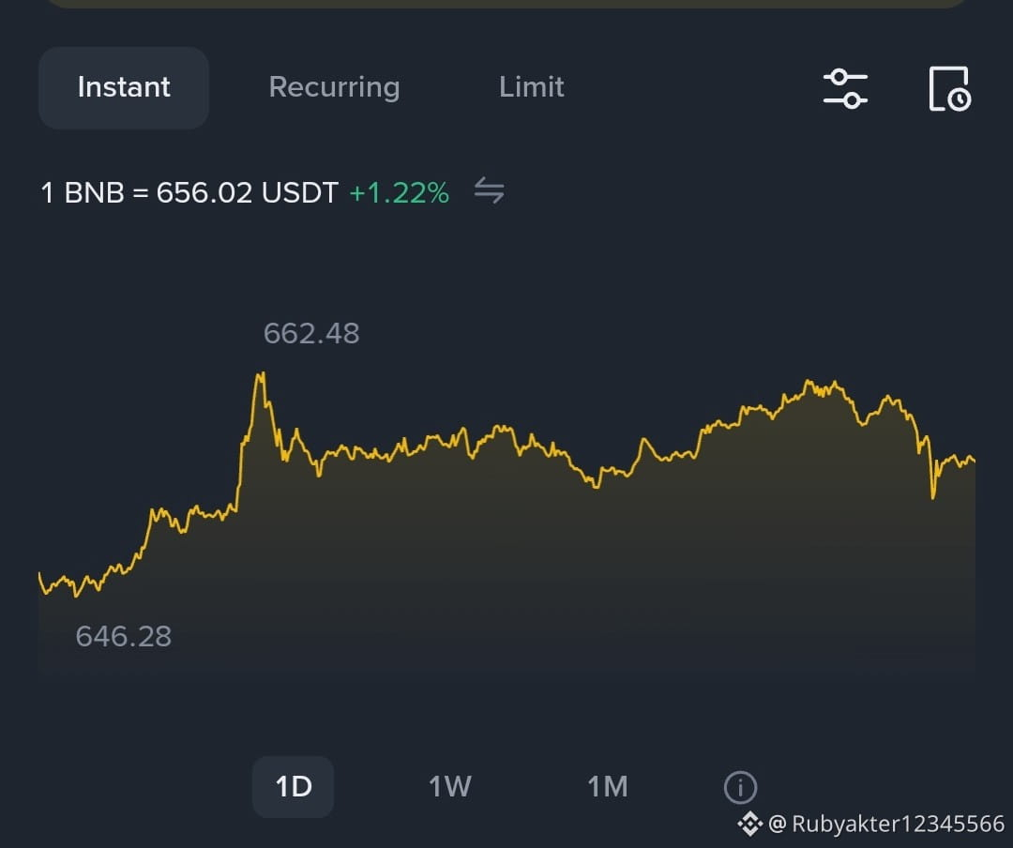Open chart info circle icon
Viewport: 1013px width, 848px height.
(740, 787)
